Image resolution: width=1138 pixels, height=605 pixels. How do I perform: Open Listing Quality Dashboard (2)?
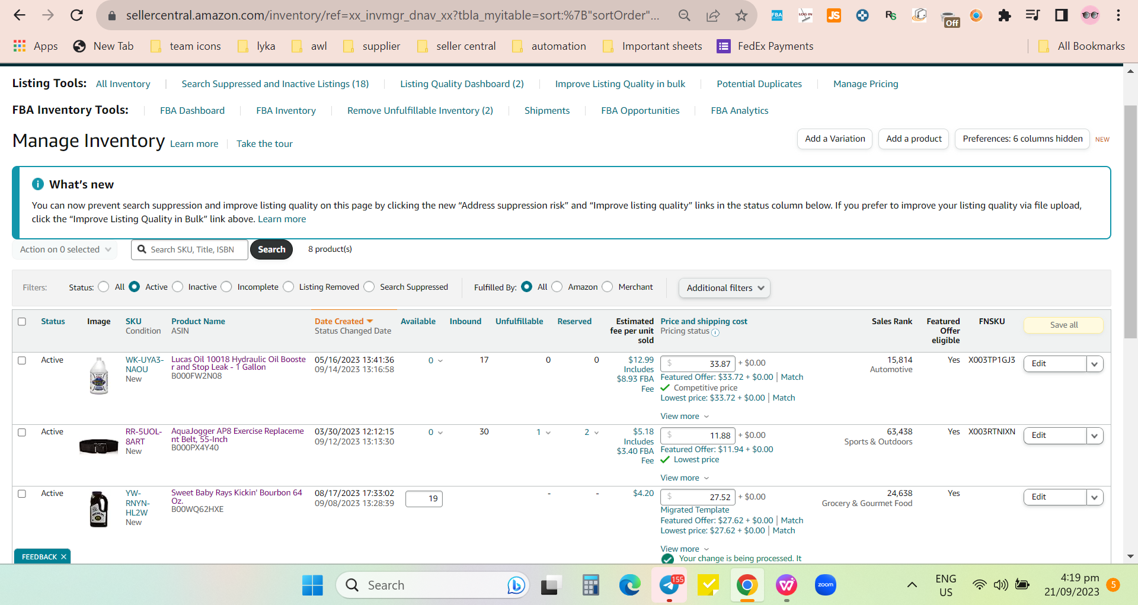pyautogui.click(x=462, y=84)
